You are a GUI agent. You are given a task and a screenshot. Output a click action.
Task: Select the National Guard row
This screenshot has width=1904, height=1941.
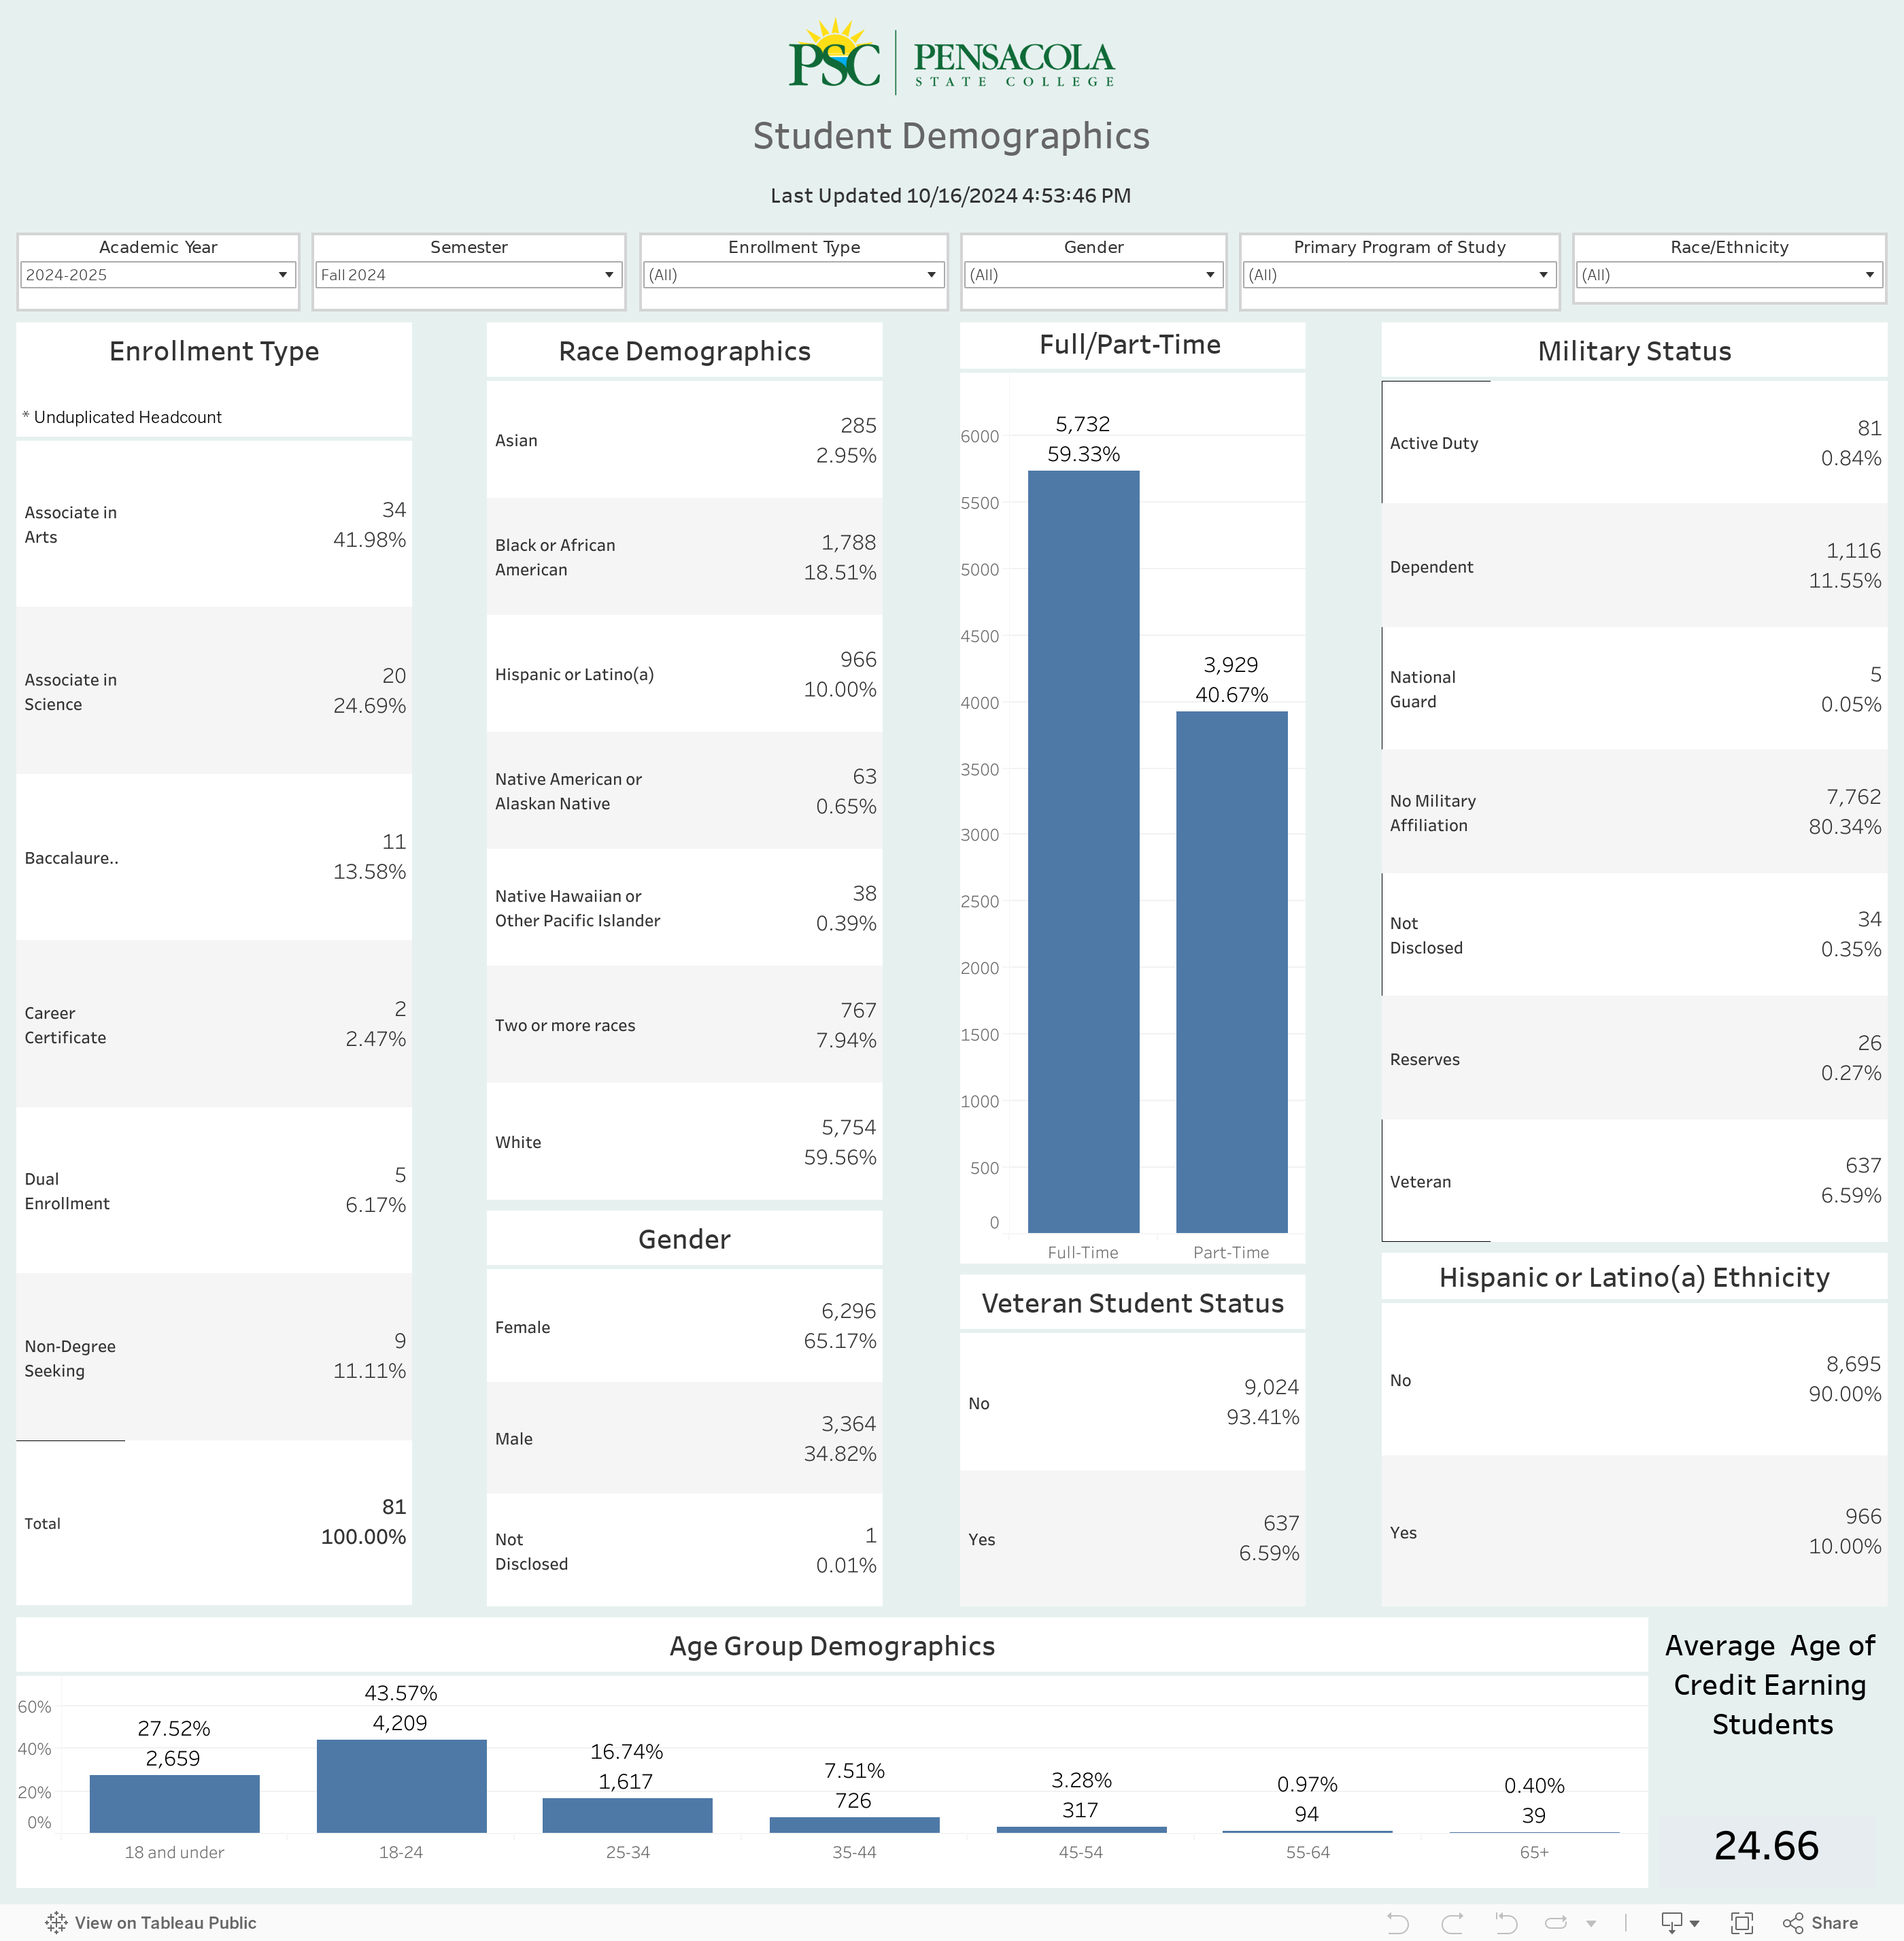pos(1634,689)
